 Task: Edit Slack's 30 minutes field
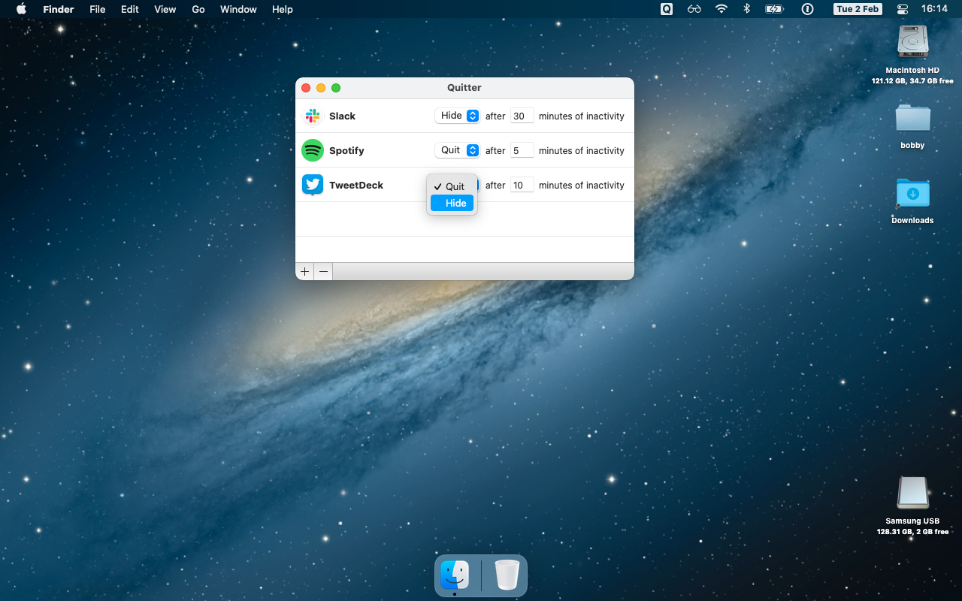[522, 116]
